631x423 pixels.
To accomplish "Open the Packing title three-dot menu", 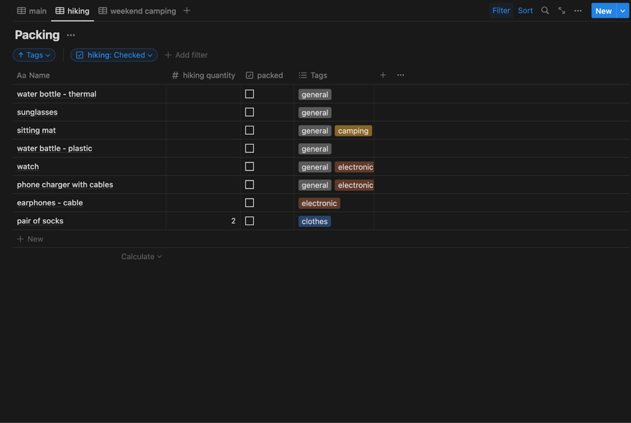I will coord(71,35).
